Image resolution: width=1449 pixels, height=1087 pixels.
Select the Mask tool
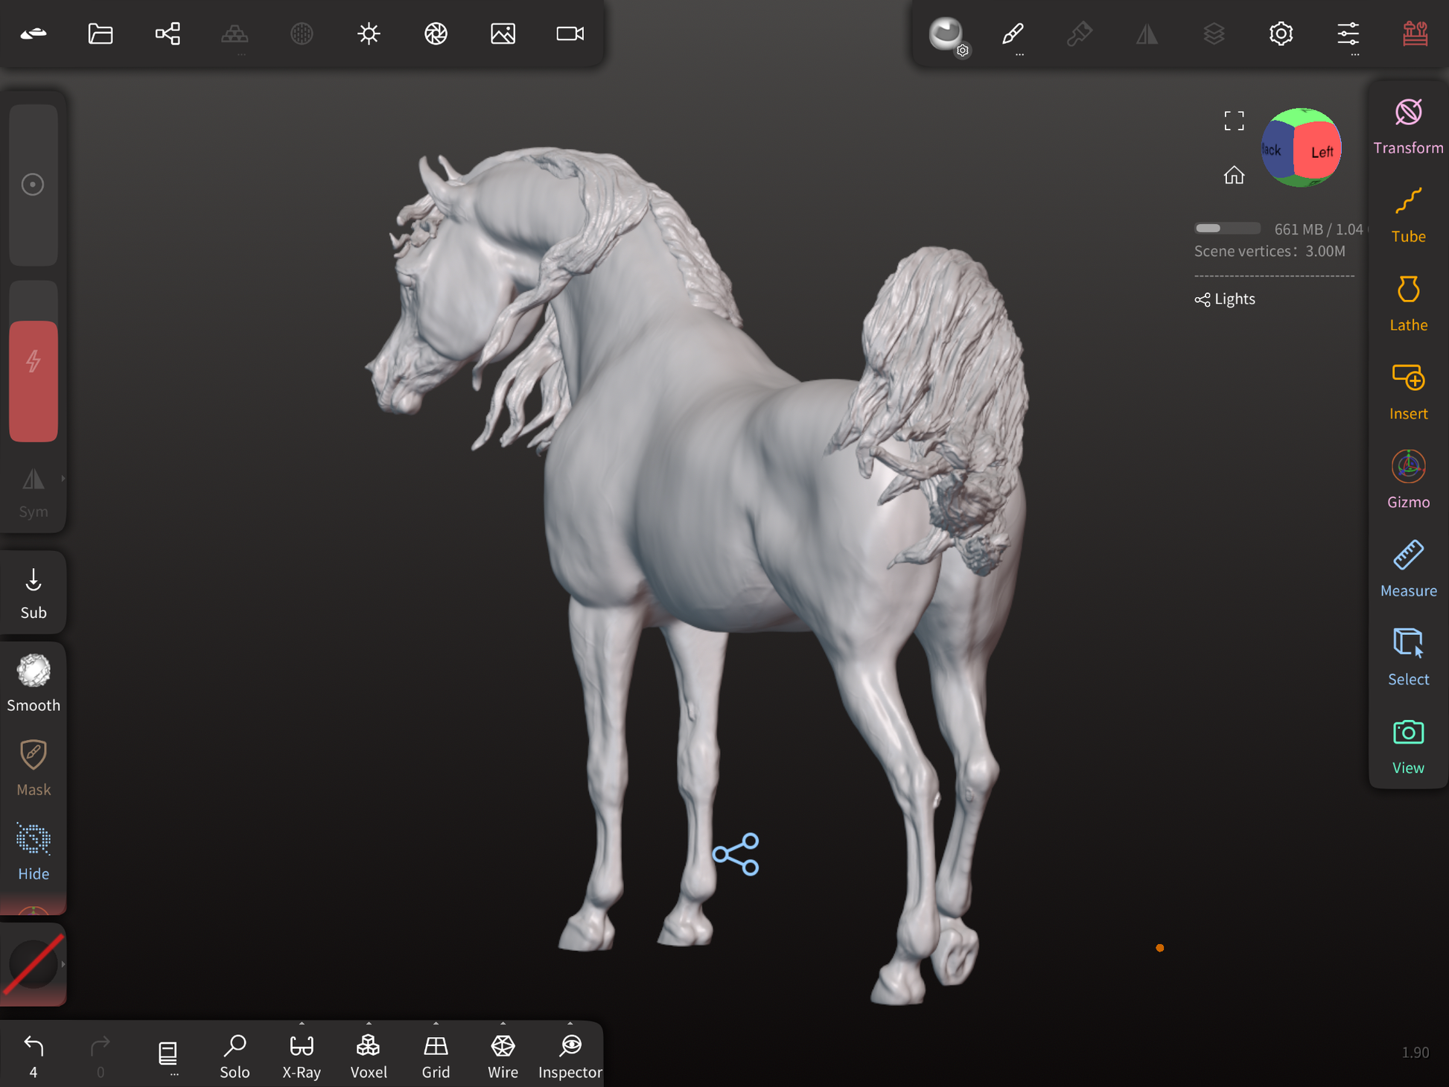pos(34,768)
